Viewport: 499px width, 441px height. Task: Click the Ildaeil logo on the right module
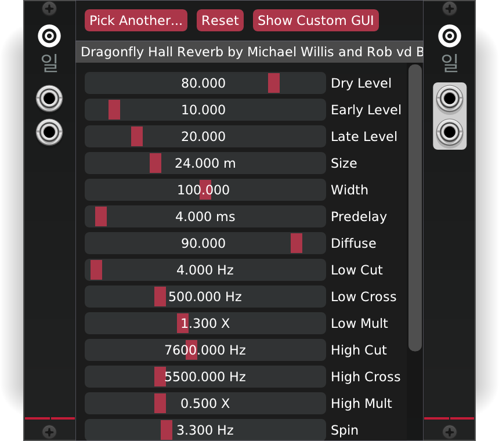(450, 35)
